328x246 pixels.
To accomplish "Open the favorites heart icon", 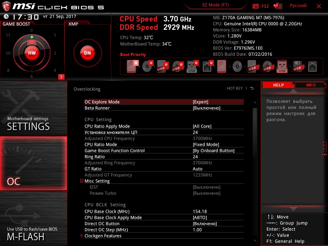I will 278,6.
